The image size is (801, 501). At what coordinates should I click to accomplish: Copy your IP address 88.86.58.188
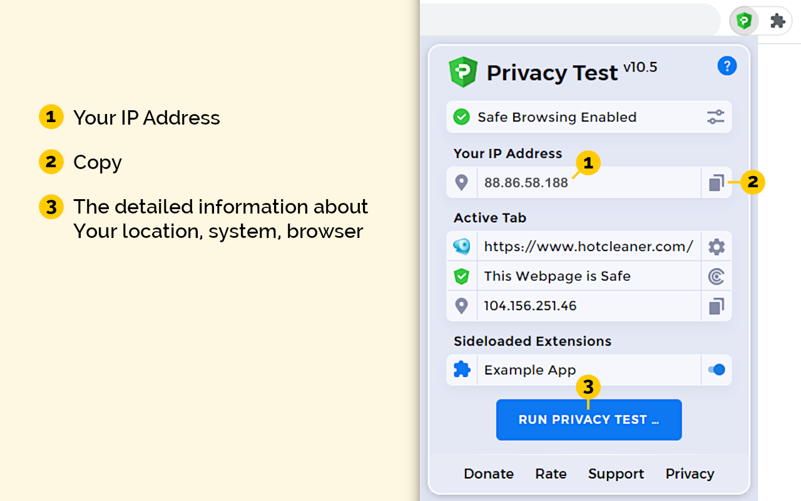[x=716, y=182]
